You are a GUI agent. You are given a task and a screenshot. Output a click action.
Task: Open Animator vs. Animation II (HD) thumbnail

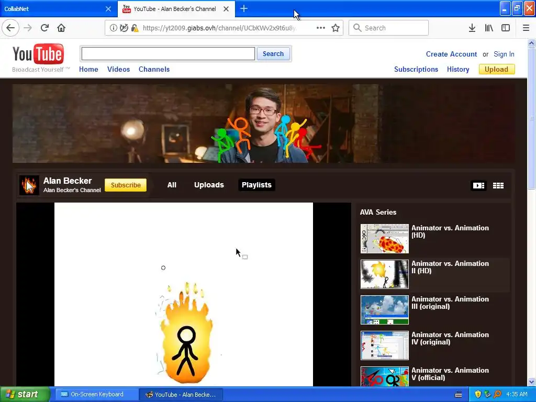point(385,274)
